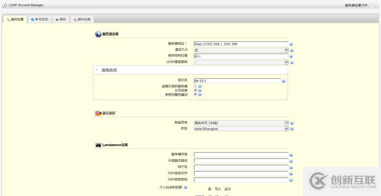Image resolution: width=381 pixels, height=196 pixels.
Task: Uncheck the paged results (分页结果) checkbox
Action: pos(195,90)
